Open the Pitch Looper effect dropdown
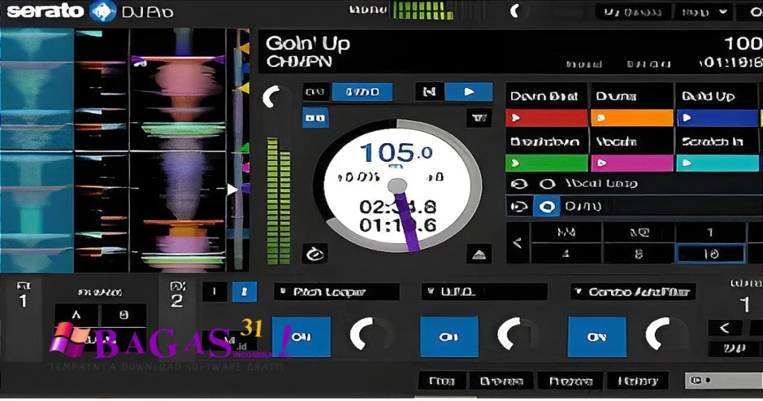This screenshot has width=763, height=401. 337,292
